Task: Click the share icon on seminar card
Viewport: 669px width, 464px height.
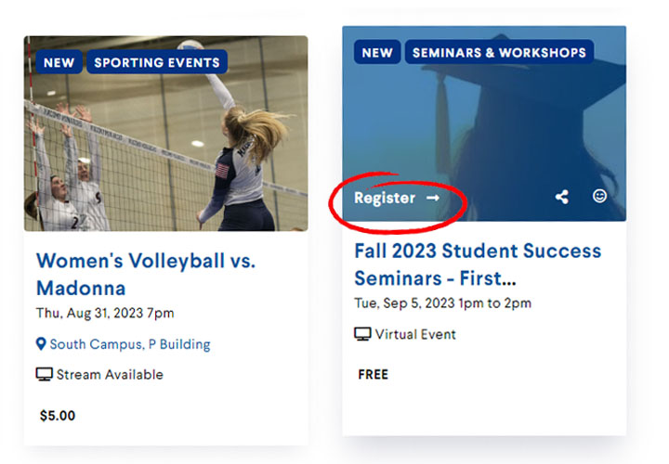Action: coord(562,197)
